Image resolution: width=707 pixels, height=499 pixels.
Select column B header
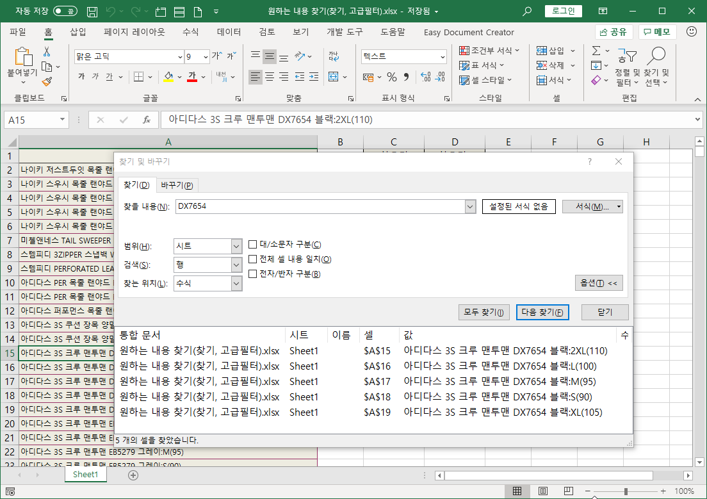[341, 142]
